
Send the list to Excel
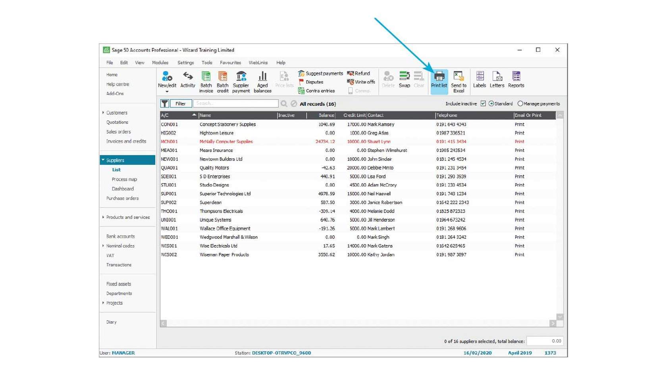click(x=459, y=82)
